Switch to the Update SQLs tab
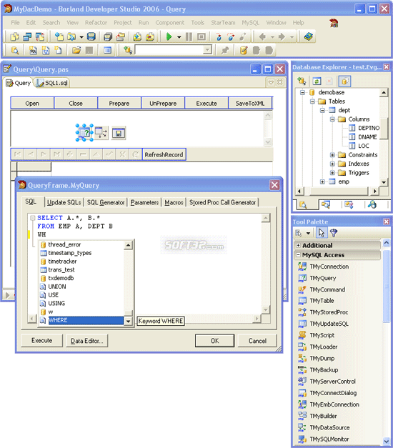This screenshot has width=393, height=448. tap(64, 202)
